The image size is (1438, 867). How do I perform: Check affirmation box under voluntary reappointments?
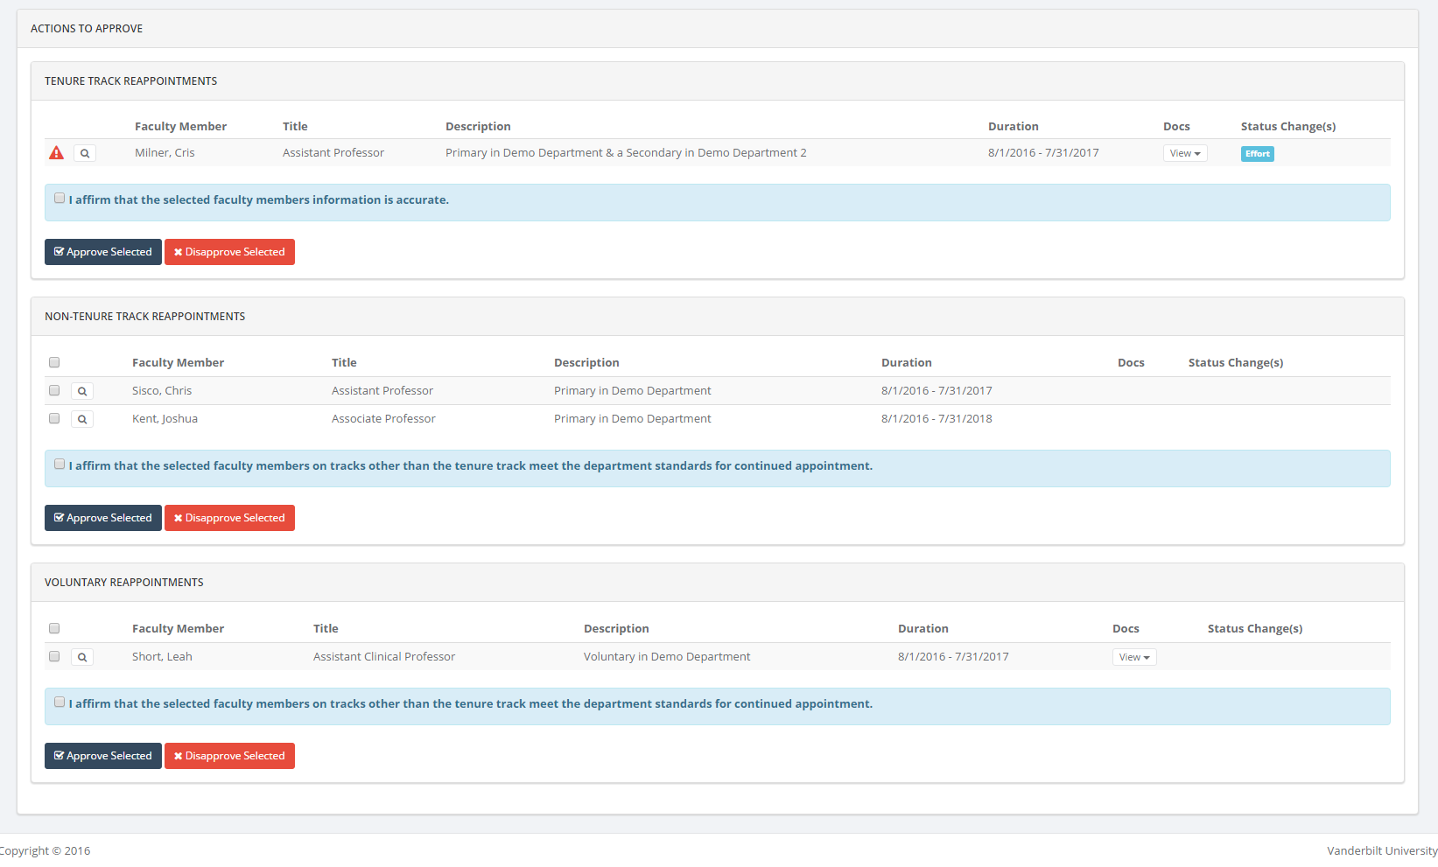60,703
